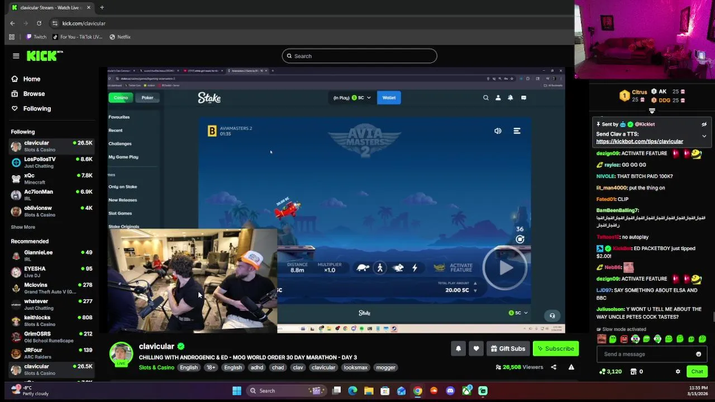Click the large game play button
This screenshot has height=402, width=715.
(505, 268)
